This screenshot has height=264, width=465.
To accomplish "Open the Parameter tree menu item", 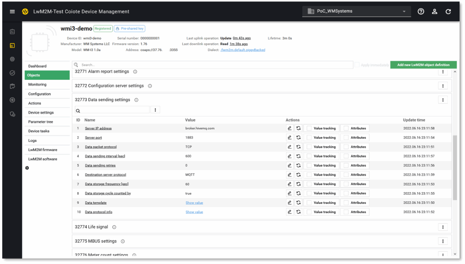I will [41, 122].
